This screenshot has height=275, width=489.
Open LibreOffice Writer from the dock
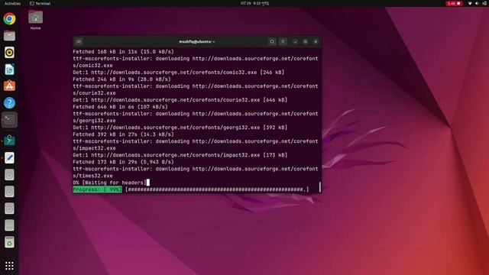(9, 70)
